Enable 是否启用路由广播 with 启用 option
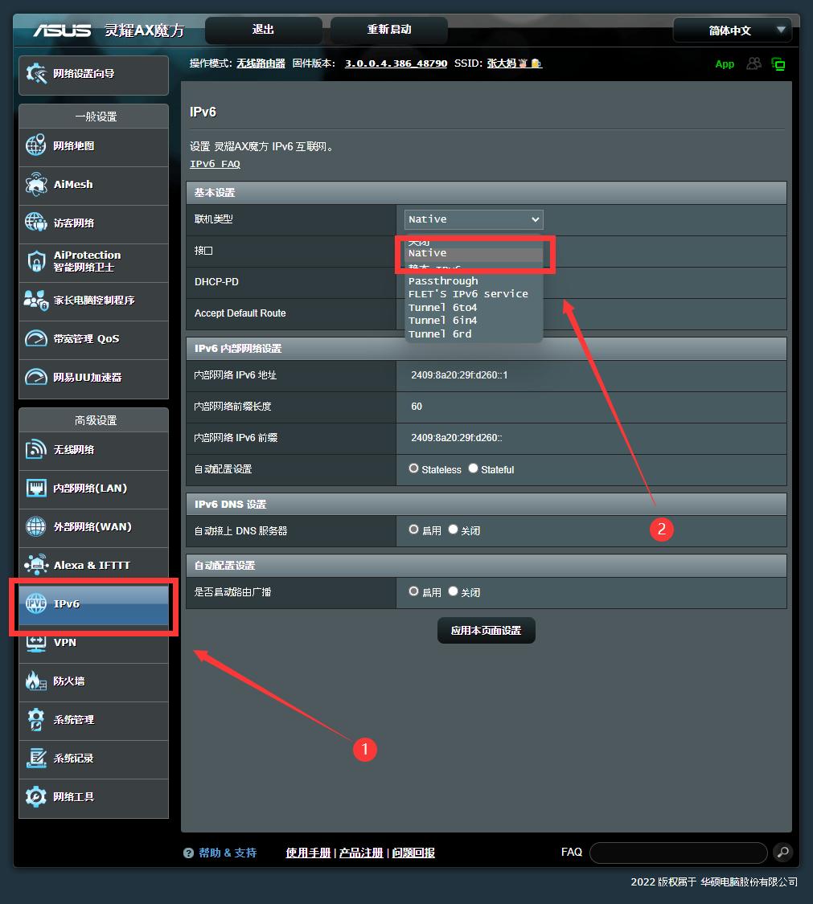Screen dimensions: 813x904 [x=413, y=592]
